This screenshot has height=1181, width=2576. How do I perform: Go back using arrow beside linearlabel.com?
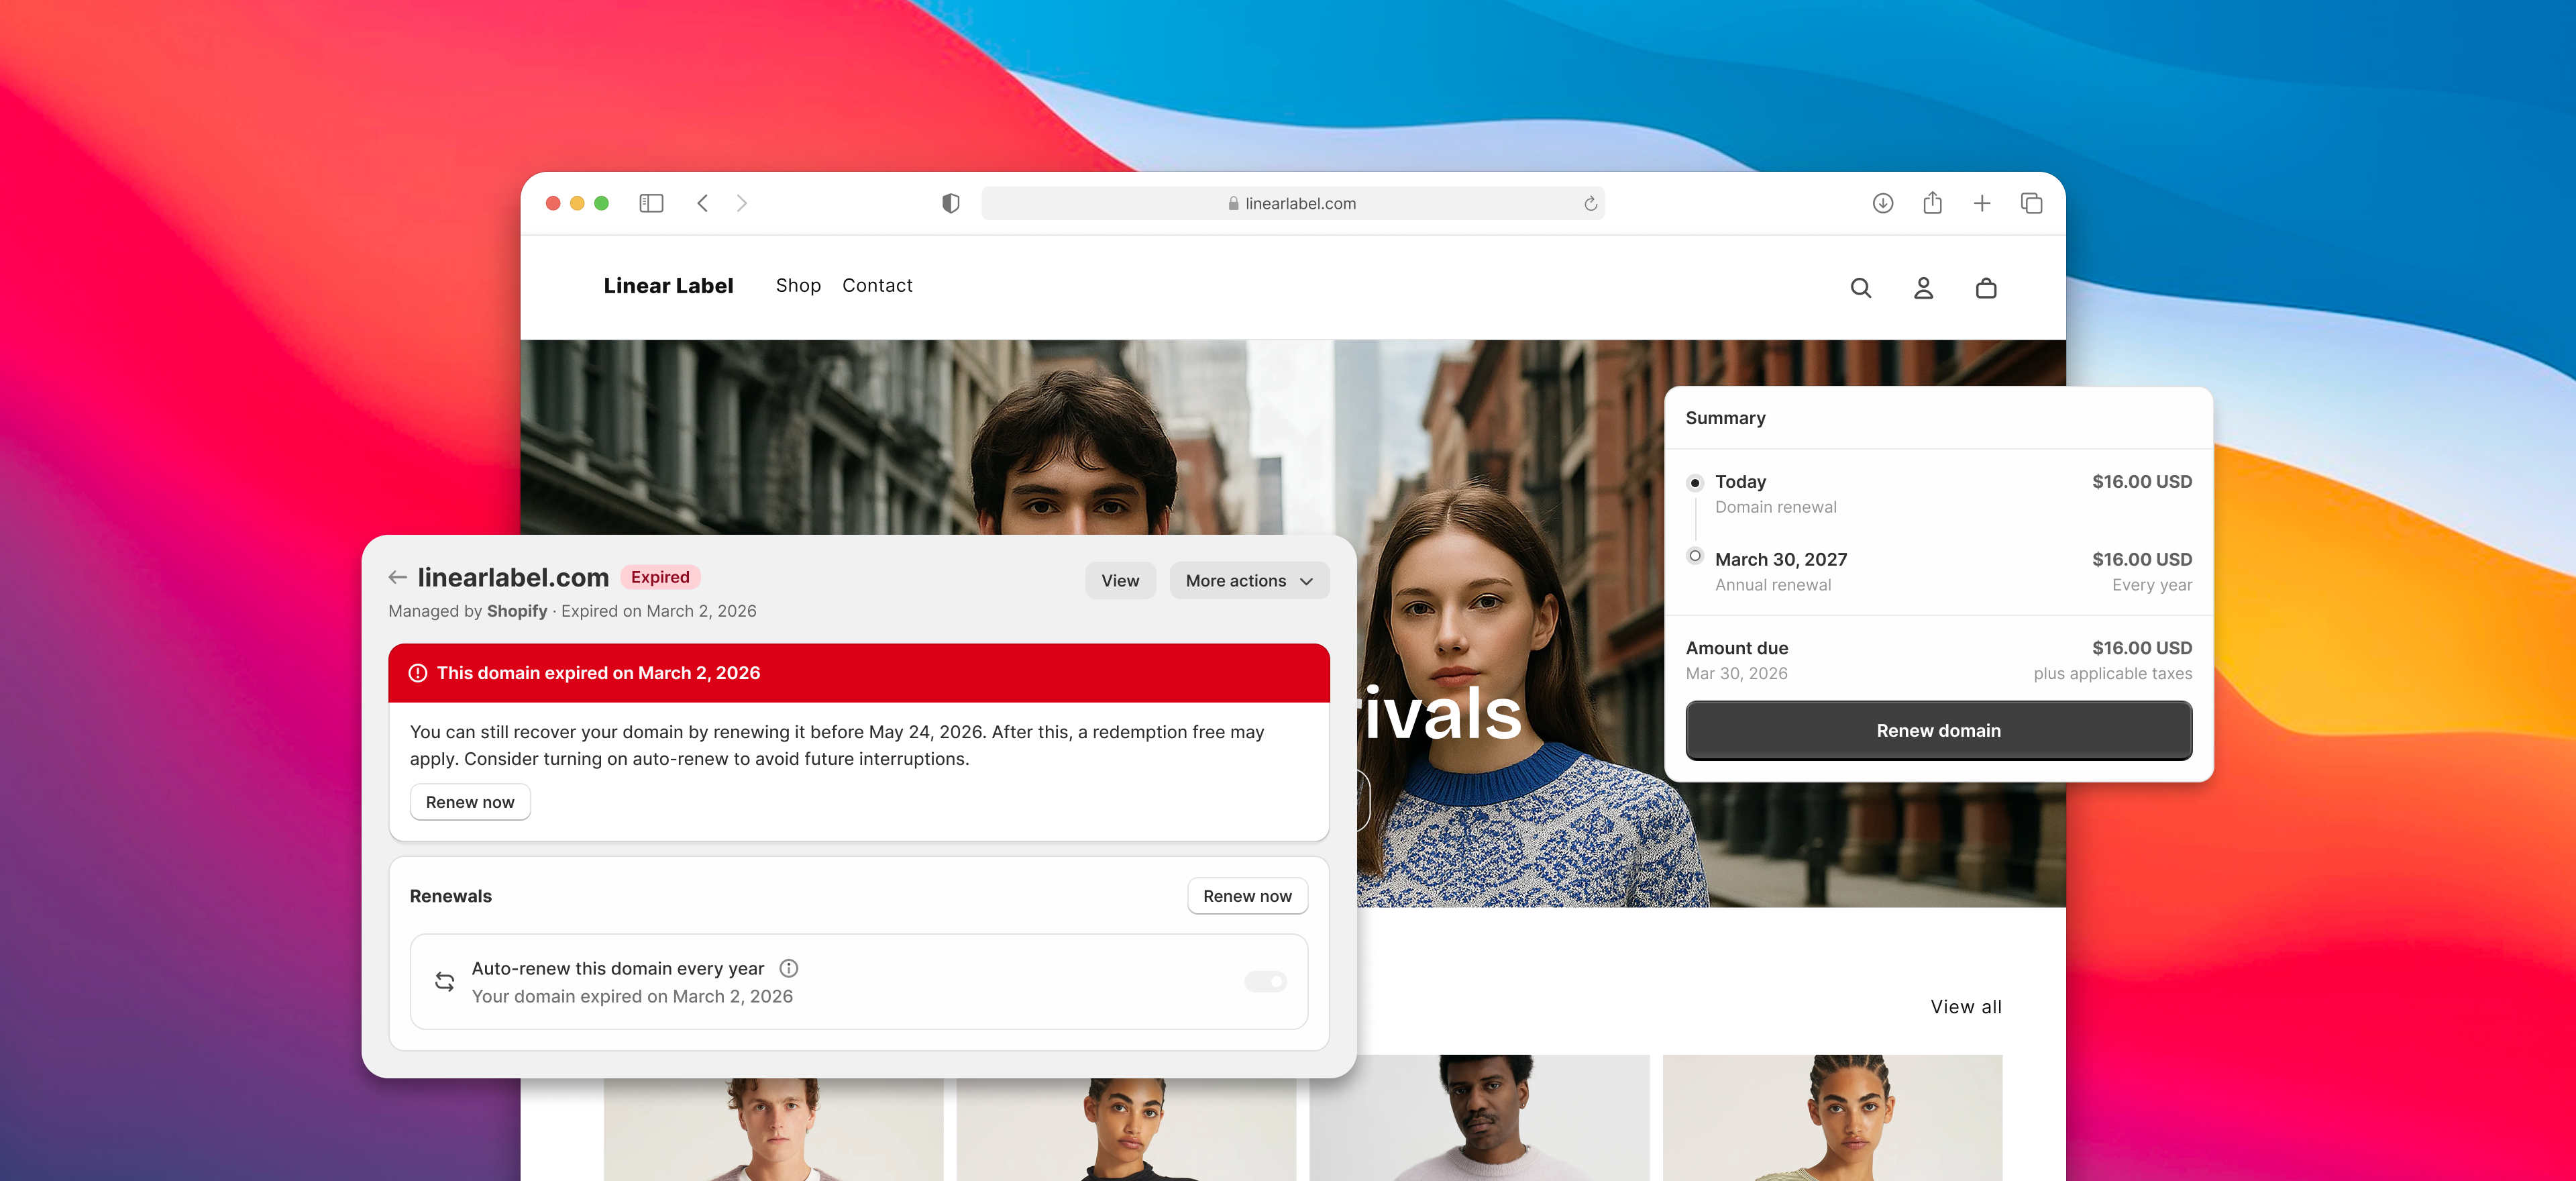[397, 577]
